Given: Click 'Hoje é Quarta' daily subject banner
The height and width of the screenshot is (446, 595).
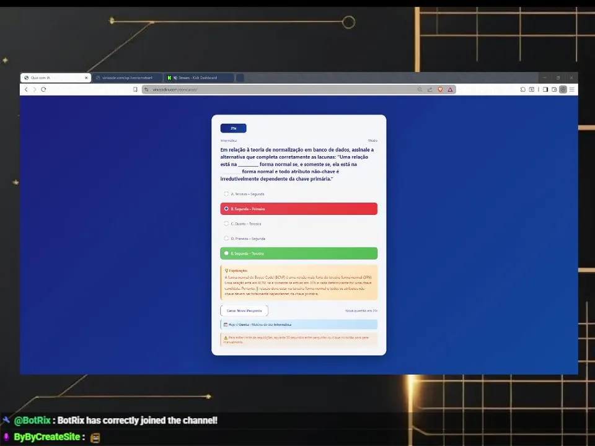Looking at the screenshot, I should click(x=299, y=325).
